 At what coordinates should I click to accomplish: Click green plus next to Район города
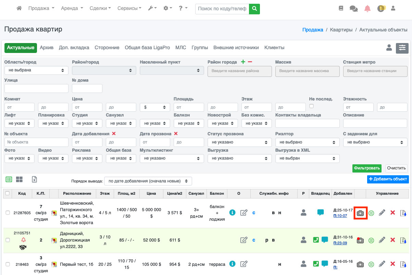[x=243, y=62]
